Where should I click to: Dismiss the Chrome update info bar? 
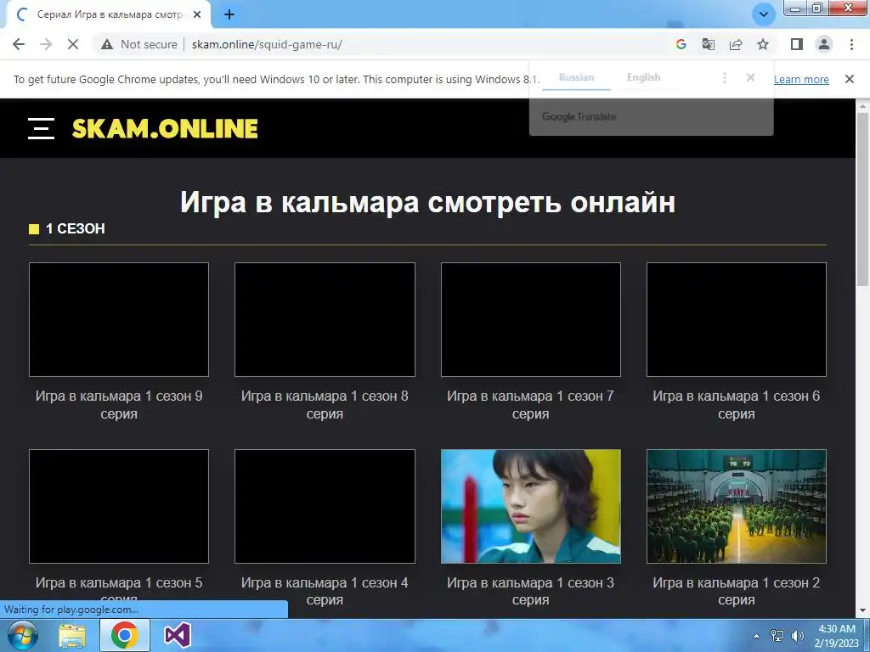coord(850,79)
